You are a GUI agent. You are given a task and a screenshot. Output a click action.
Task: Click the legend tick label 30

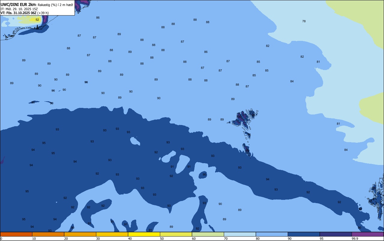(x=98, y=239)
